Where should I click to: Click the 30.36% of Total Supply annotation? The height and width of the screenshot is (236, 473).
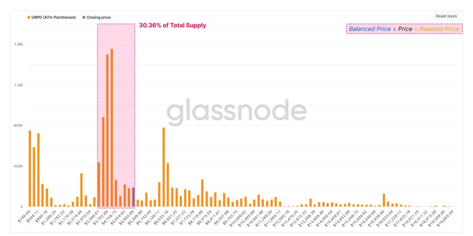pyautogui.click(x=173, y=25)
